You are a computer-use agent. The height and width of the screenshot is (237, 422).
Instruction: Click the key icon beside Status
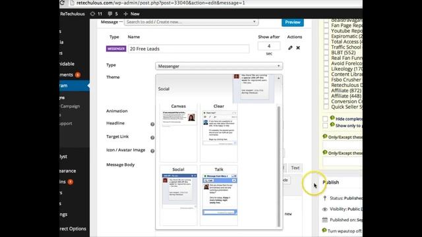[325, 198]
